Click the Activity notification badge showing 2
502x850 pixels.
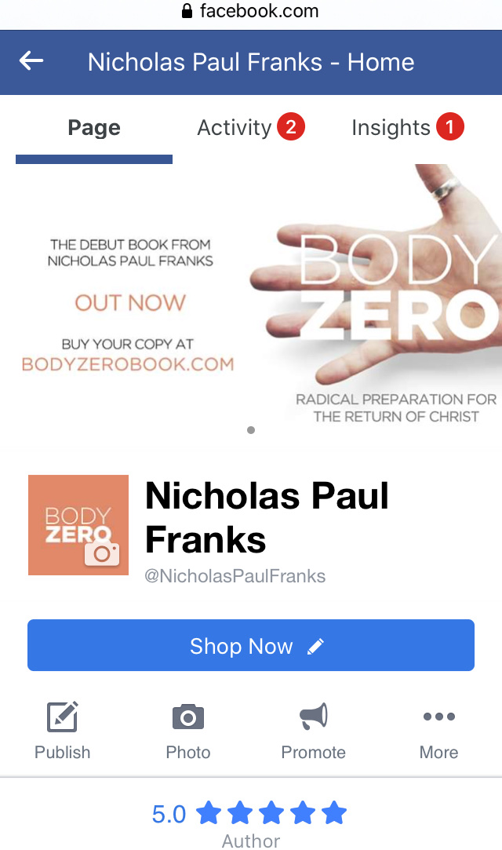pos(291,127)
